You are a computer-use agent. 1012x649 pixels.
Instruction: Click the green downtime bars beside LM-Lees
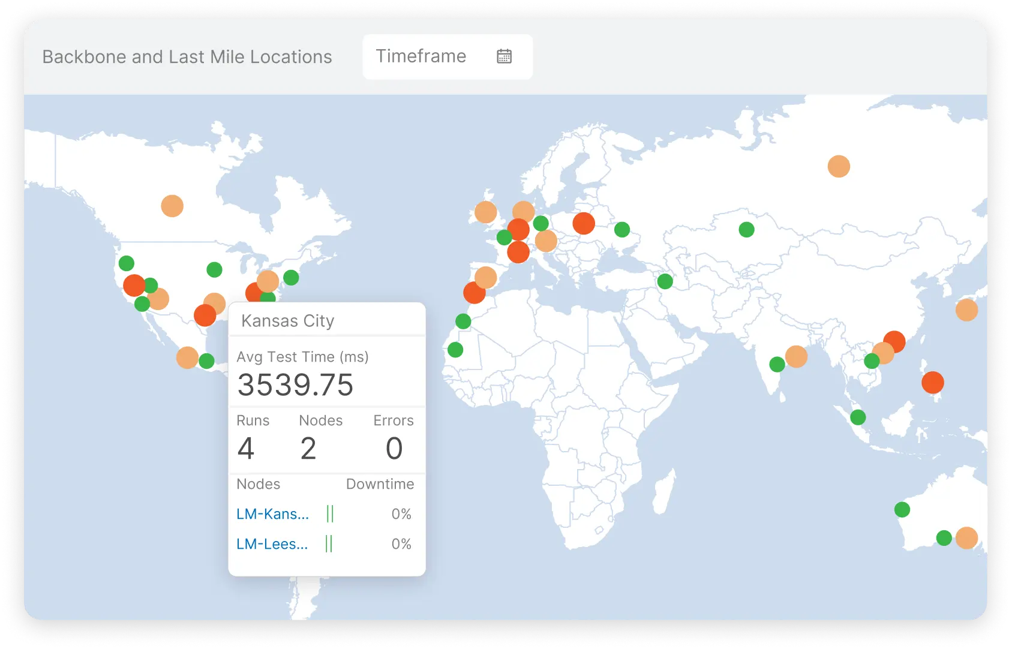click(329, 543)
